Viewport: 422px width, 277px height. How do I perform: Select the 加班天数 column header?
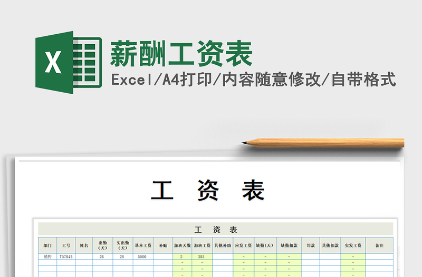tap(182, 245)
